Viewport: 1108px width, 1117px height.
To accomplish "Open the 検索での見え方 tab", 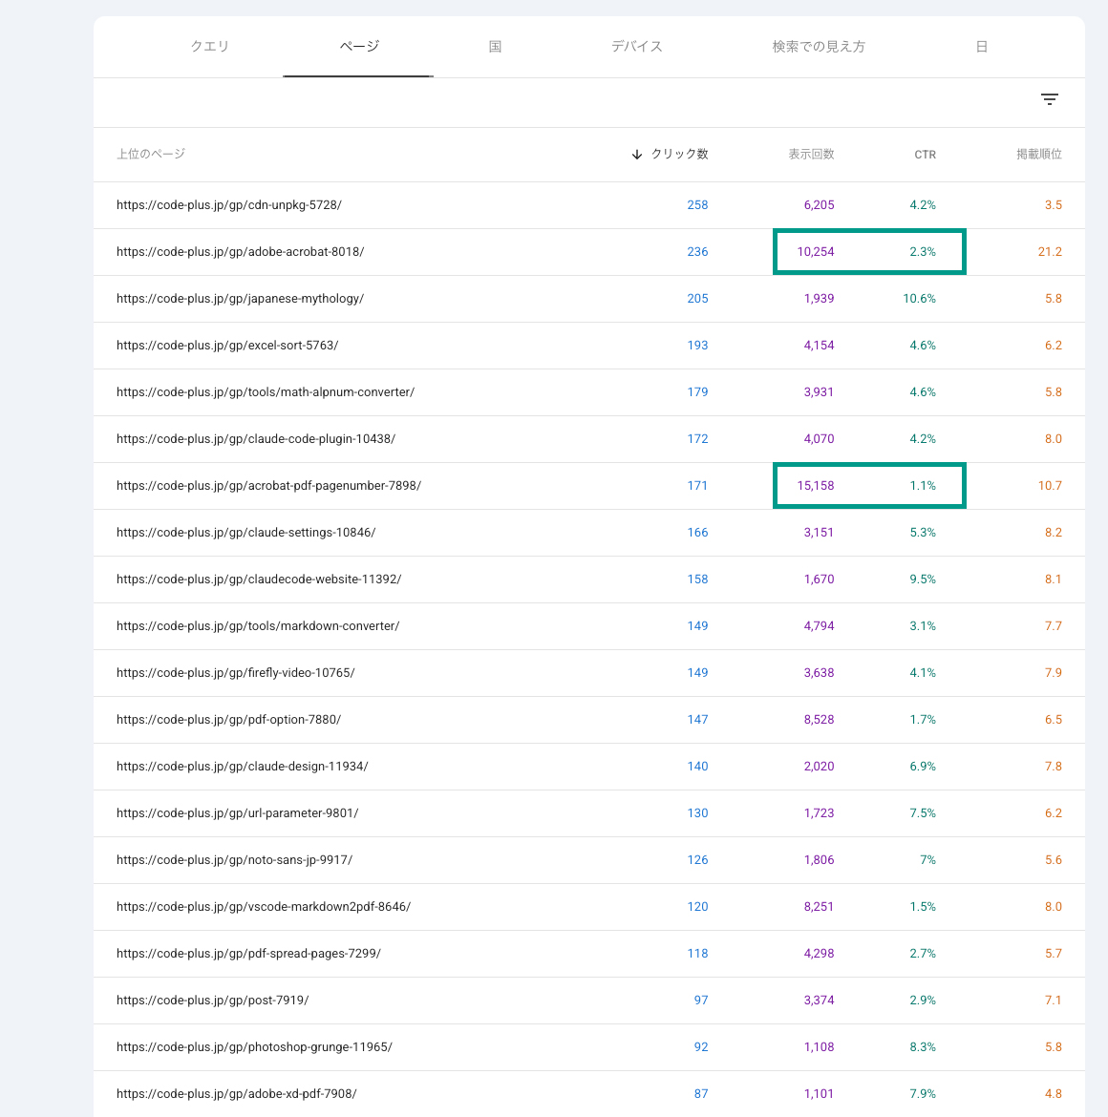I will coord(818,47).
